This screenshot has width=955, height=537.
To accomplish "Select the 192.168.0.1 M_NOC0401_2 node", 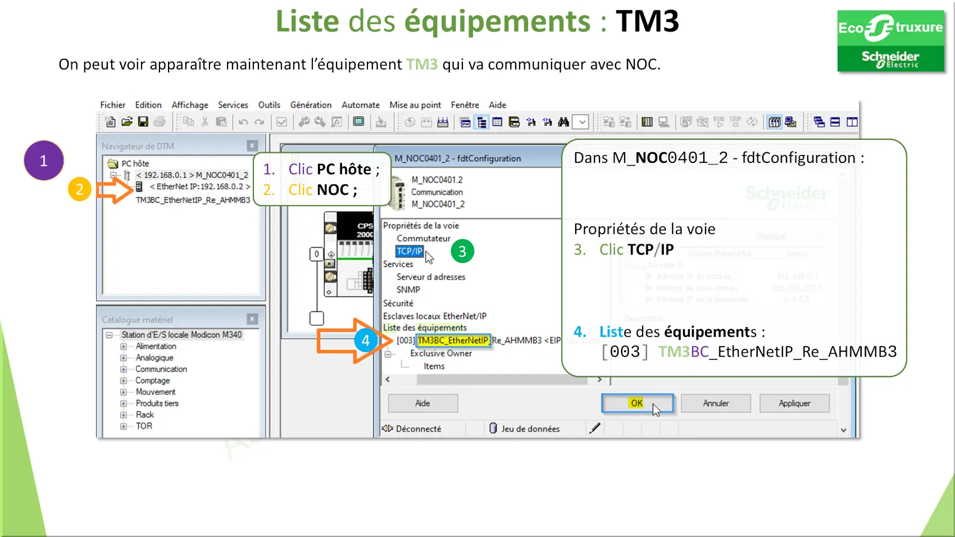I will pos(192,175).
